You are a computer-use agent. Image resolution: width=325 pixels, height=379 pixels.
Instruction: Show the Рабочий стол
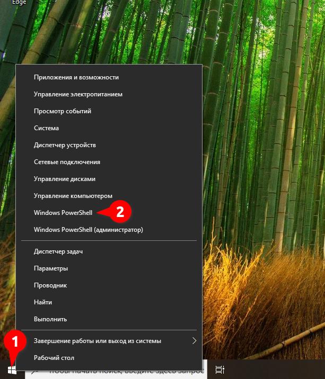coord(109,358)
